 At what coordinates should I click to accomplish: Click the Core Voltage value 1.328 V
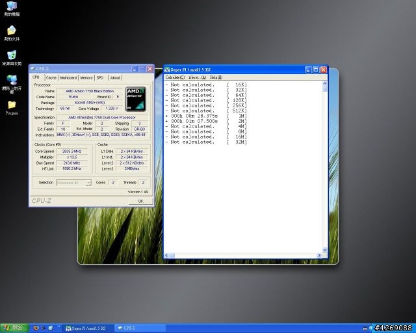112,109
